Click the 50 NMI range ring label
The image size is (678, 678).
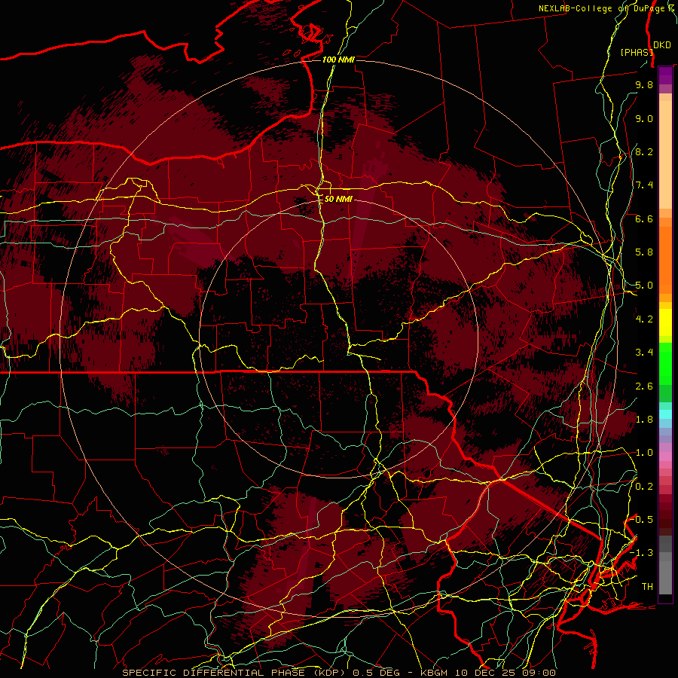click(338, 199)
